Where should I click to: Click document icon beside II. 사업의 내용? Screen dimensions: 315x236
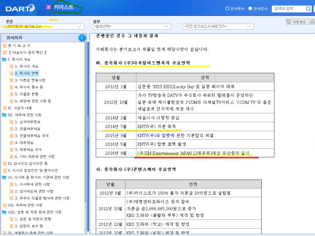(5, 108)
